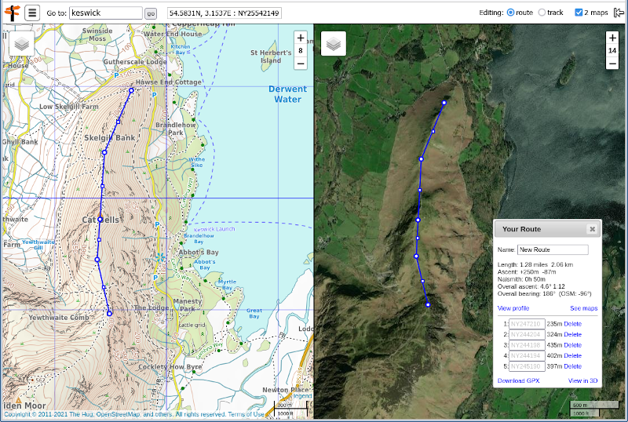Screen dimensions: 628x422
Task: Click route start marker on satellite map
Action: click(x=444, y=103)
